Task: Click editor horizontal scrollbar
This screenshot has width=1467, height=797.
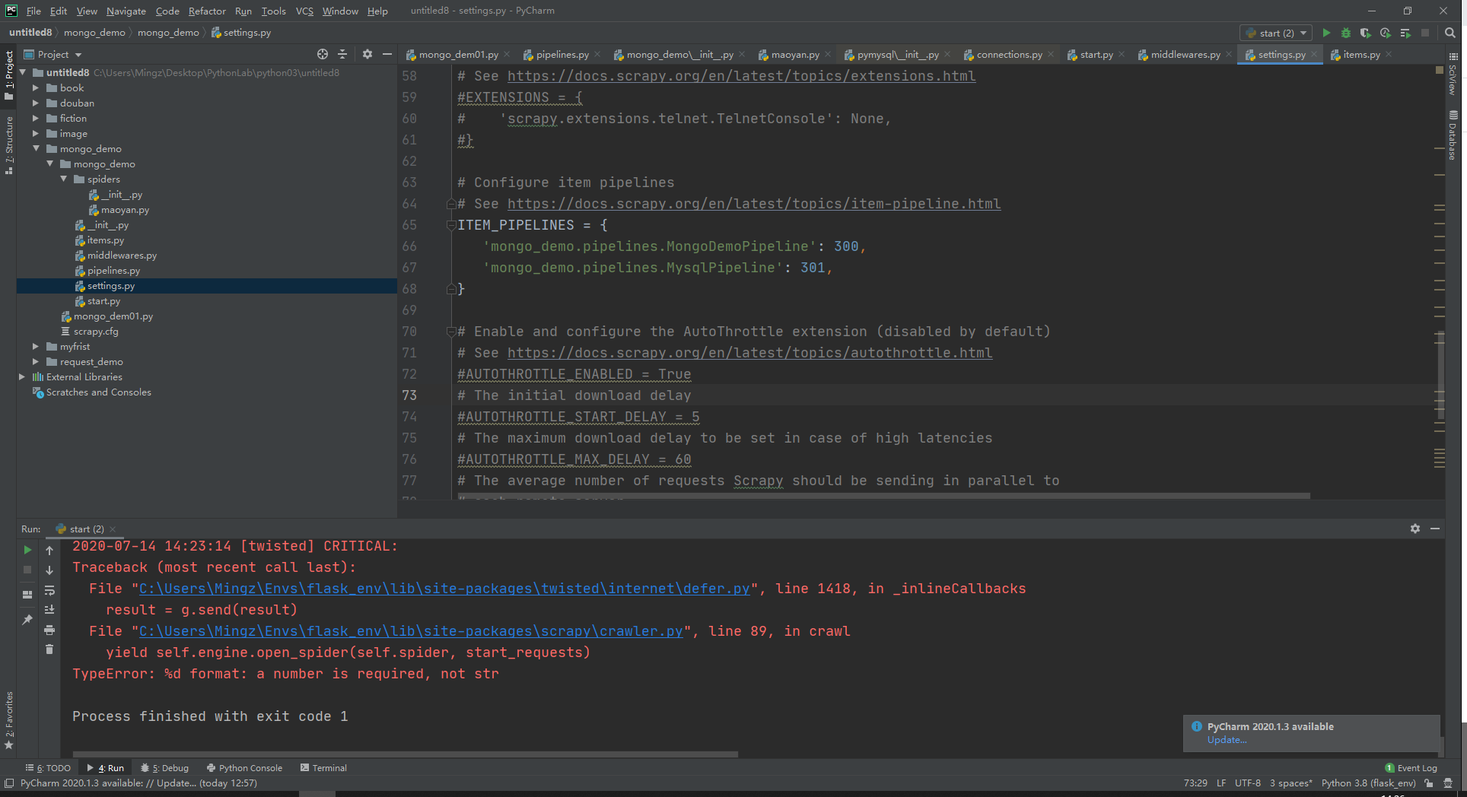Action: coord(883,496)
